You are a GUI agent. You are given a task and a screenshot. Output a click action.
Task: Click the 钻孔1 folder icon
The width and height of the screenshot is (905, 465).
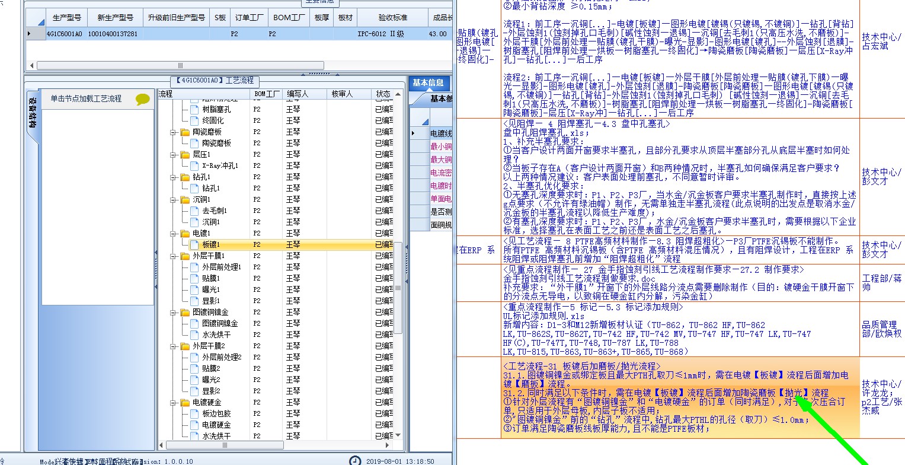(x=185, y=177)
